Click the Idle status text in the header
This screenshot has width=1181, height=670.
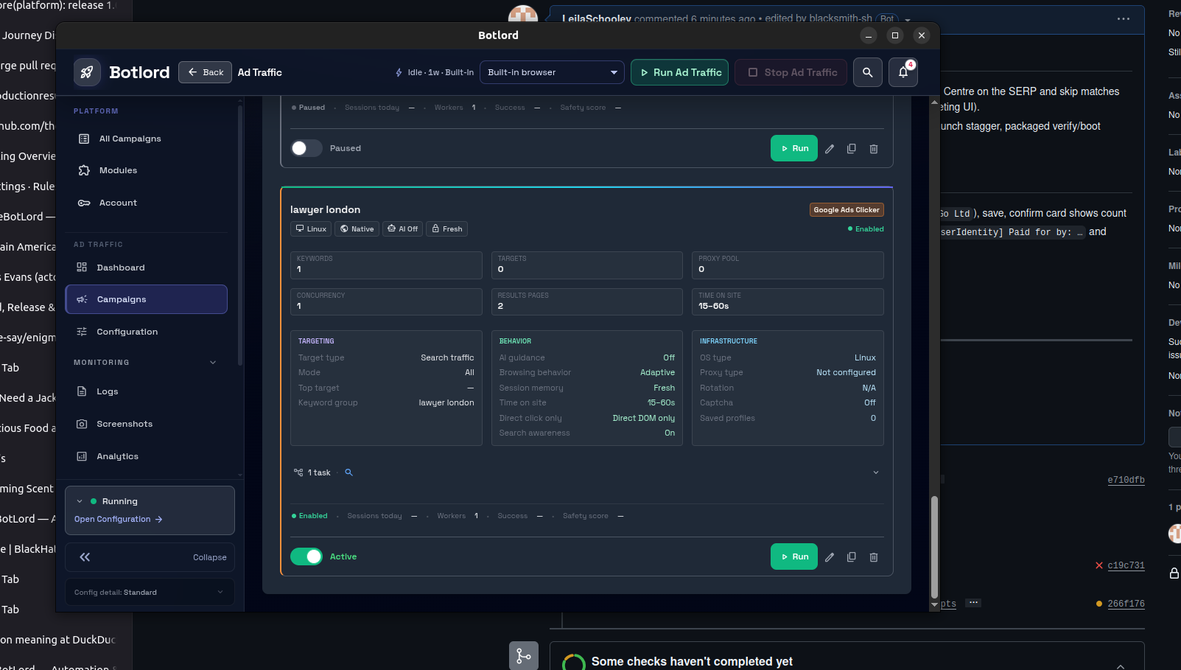(441, 72)
